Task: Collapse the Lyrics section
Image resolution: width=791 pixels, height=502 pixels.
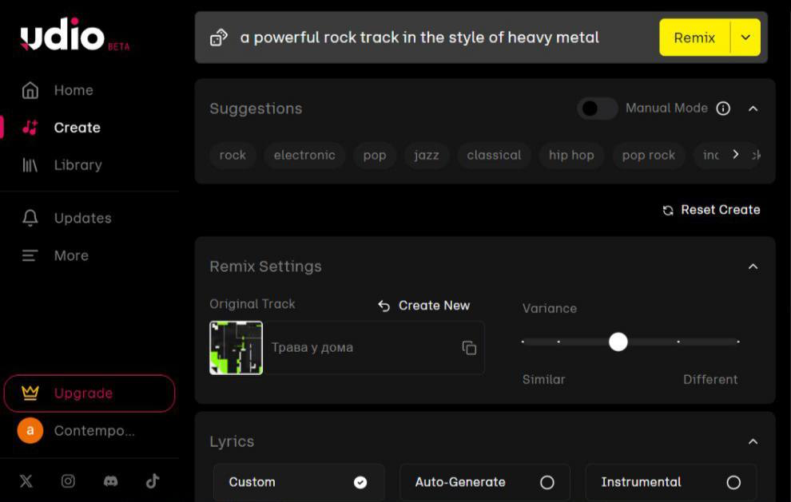Action: tap(753, 441)
